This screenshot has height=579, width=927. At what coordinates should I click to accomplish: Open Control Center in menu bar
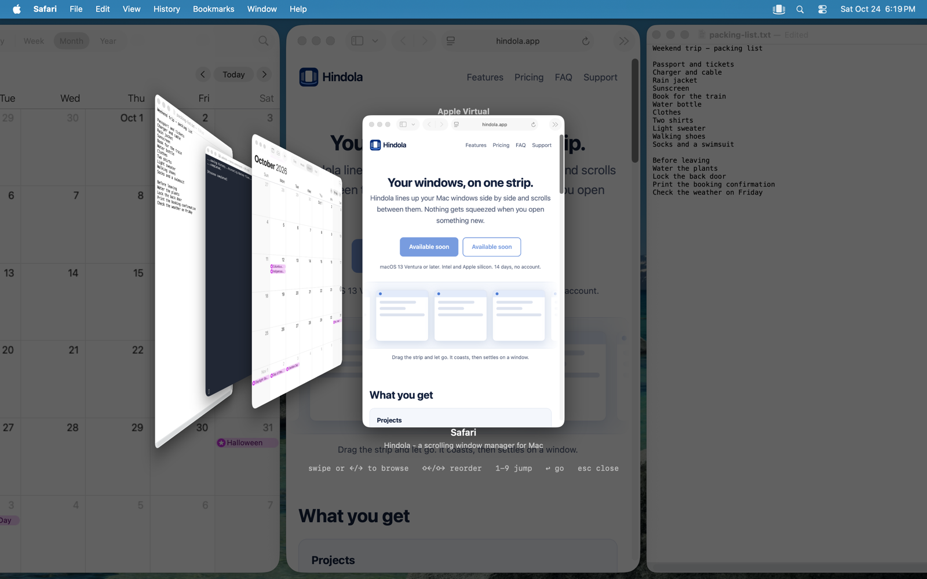coord(822,9)
